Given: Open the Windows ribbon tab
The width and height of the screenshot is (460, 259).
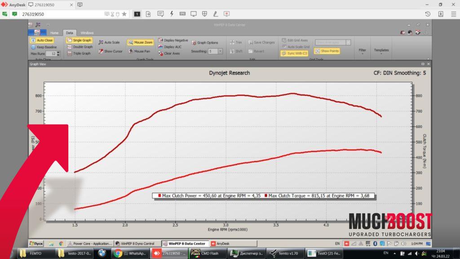Looking at the screenshot, I should point(87,33).
